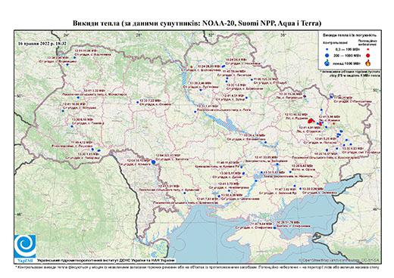Click the legend heading text
This screenshot has height=278, width=394.
349,35
